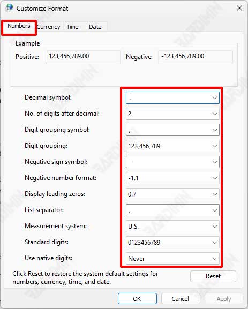
Task: Confirm with the OK button
Action: point(137,299)
